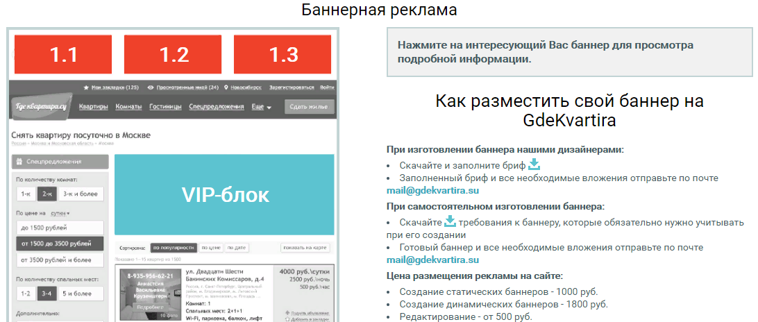The height and width of the screenshot is (322, 758).
Task: Expand the Еще dropdown menu
Action: 262,107
